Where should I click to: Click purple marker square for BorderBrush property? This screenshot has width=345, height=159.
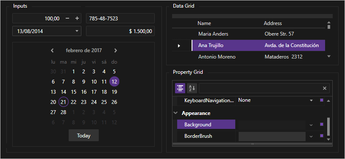coord(322,136)
